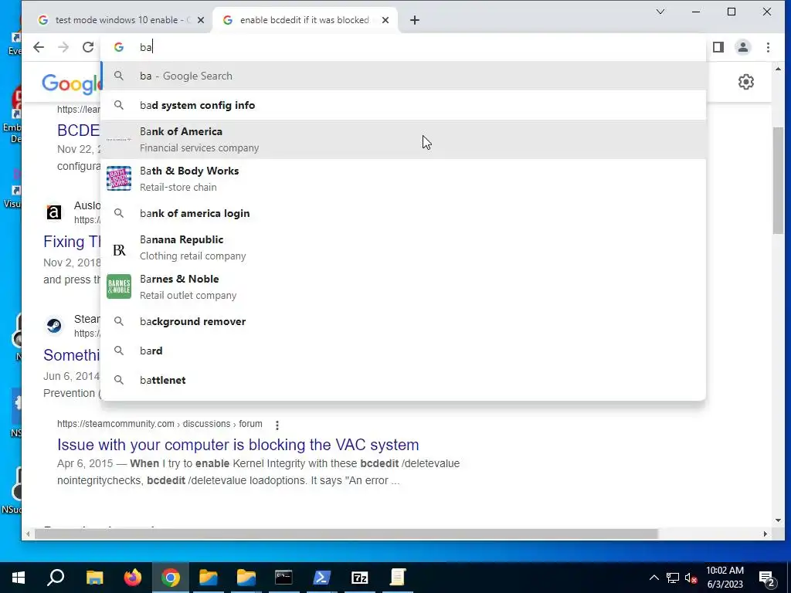Open the network tray icon
The height and width of the screenshot is (593, 791).
pos(673,578)
